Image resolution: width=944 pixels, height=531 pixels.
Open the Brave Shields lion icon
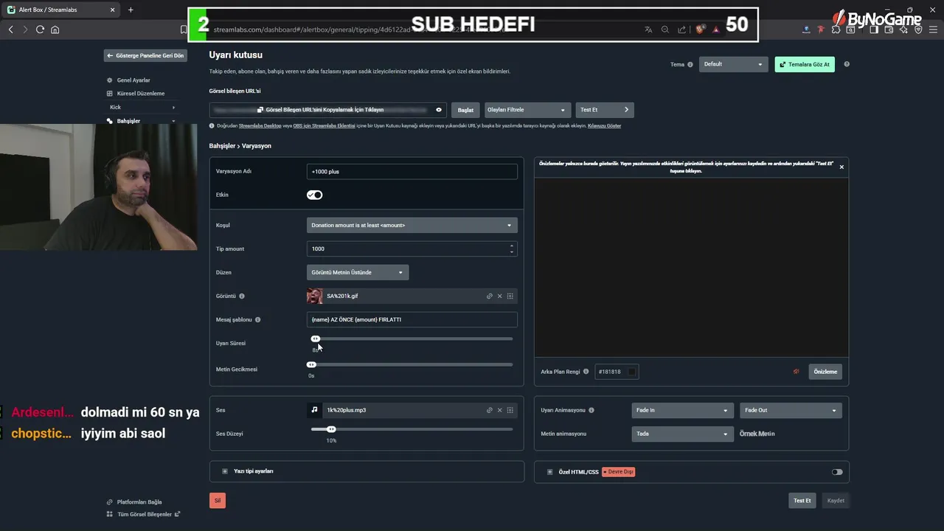click(701, 29)
